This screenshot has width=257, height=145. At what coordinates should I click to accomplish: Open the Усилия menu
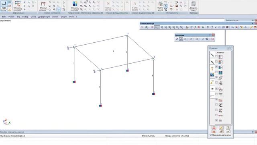[x=55, y=17]
